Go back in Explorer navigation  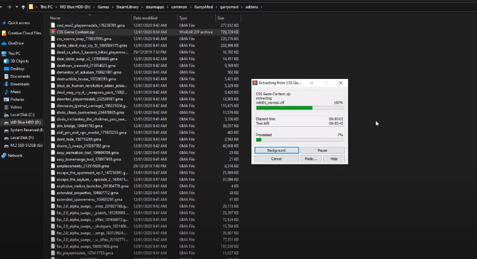1,6
